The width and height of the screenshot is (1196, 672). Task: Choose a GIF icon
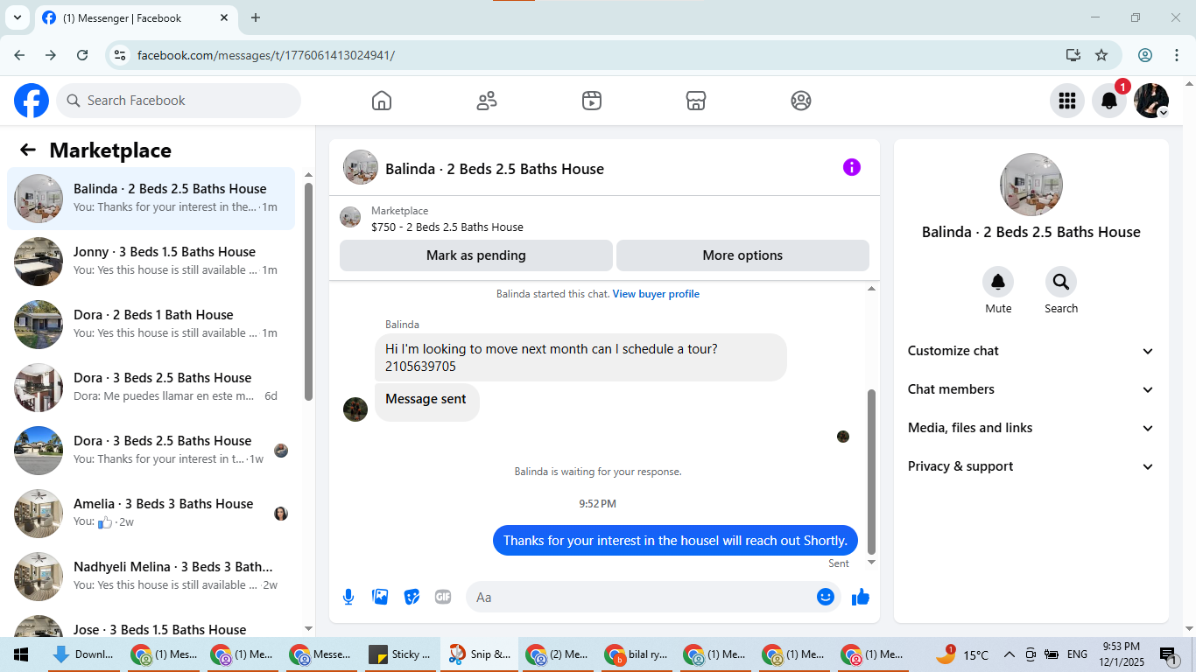pos(443,597)
